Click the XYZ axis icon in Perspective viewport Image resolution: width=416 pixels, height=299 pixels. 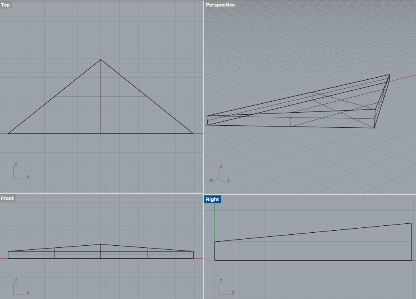tap(219, 175)
